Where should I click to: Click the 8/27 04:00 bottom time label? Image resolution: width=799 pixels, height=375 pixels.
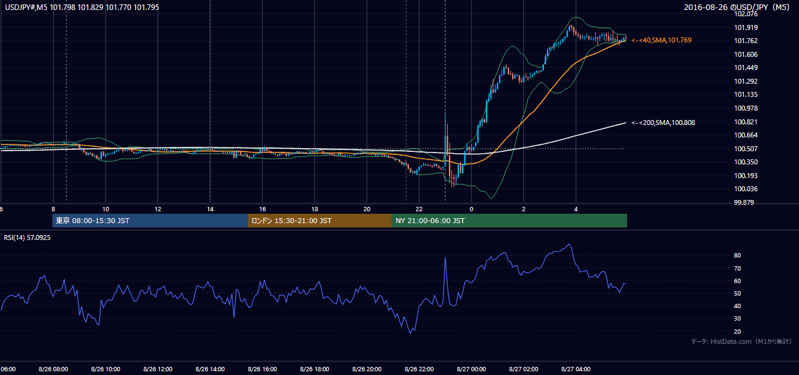[x=575, y=369]
